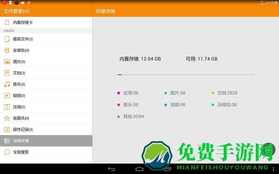Click the gray 其他 legend dot

pyautogui.click(x=119, y=116)
